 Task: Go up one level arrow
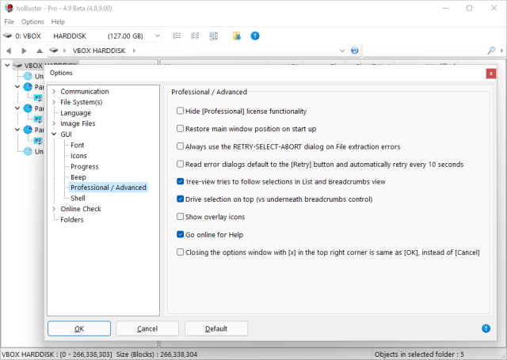click(x=40, y=51)
